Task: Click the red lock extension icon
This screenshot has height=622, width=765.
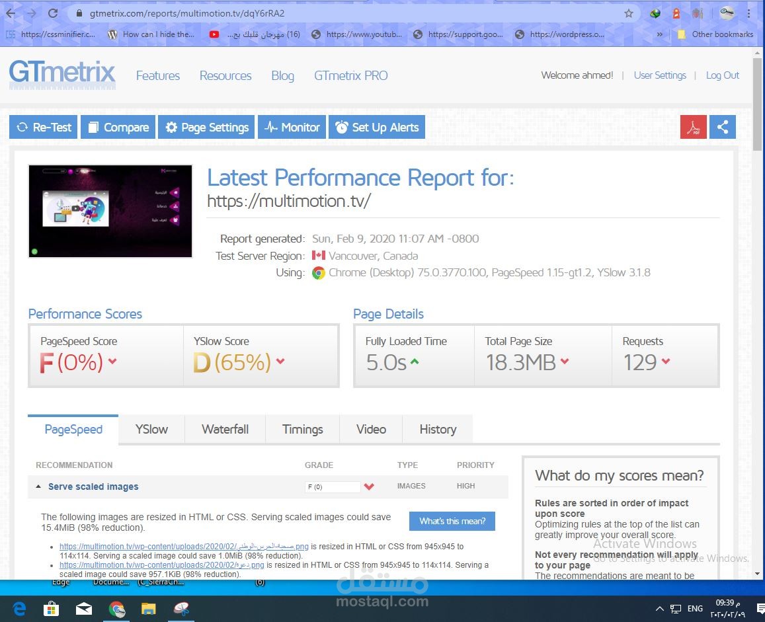Action: 676,14
